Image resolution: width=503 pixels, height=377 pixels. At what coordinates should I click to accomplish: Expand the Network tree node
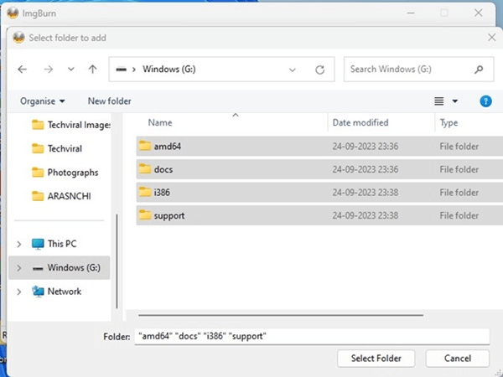click(x=19, y=292)
